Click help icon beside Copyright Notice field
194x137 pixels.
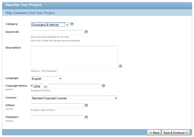[x=103, y=86]
